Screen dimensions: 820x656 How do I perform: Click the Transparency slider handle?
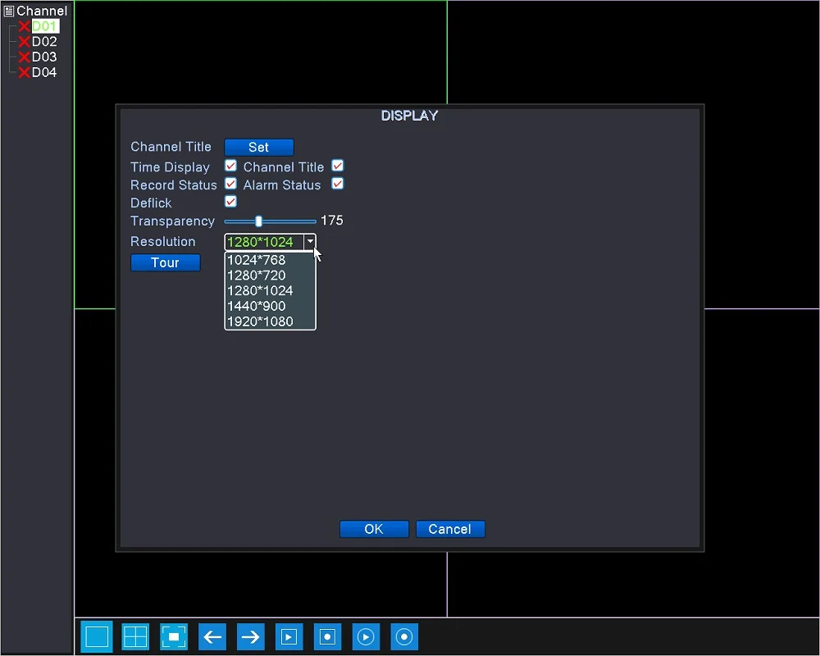pos(258,221)
